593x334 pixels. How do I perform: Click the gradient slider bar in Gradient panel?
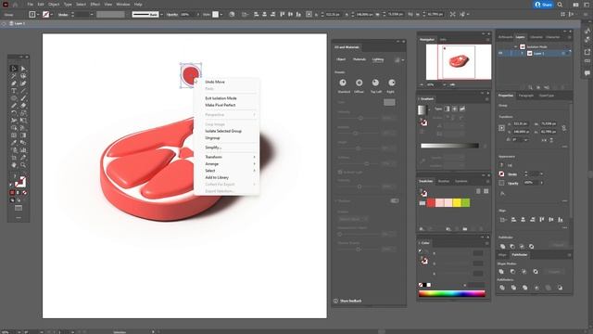pyautogui.click(x=449, y=146)
